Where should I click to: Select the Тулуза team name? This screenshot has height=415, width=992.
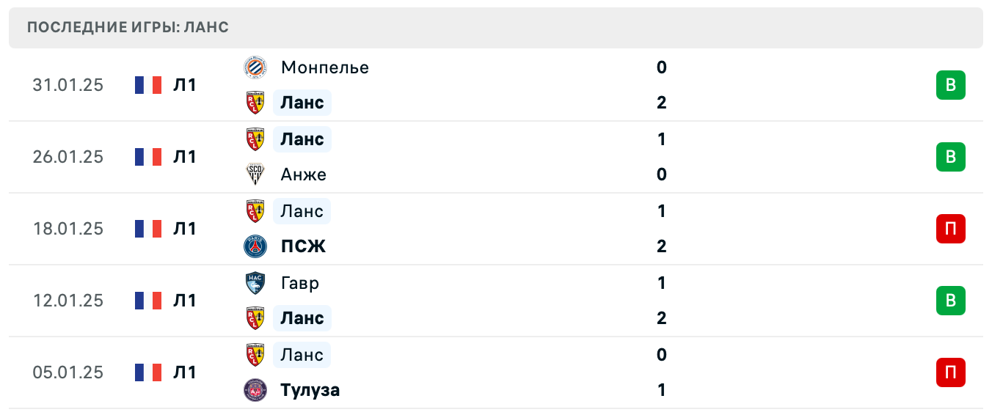(x=310, y=390)
